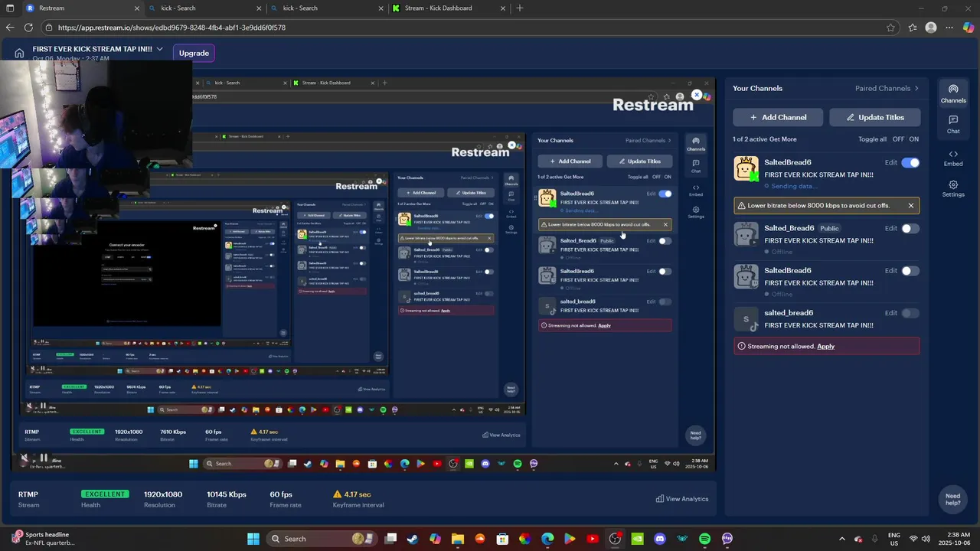Screen dimensions: 980x551
Task: Close the Restream browser tab
Action: pyautogui.click(x=136, y=8)
